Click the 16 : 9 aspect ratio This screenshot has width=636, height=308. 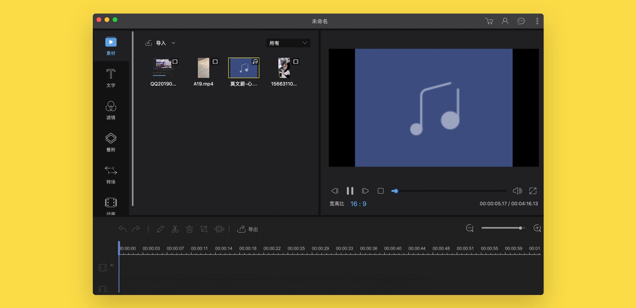[x=358, y=204]
